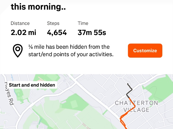Click the "this morning.." activity title
This screenshot has height=129, width=173.
[x=38, y=7]
